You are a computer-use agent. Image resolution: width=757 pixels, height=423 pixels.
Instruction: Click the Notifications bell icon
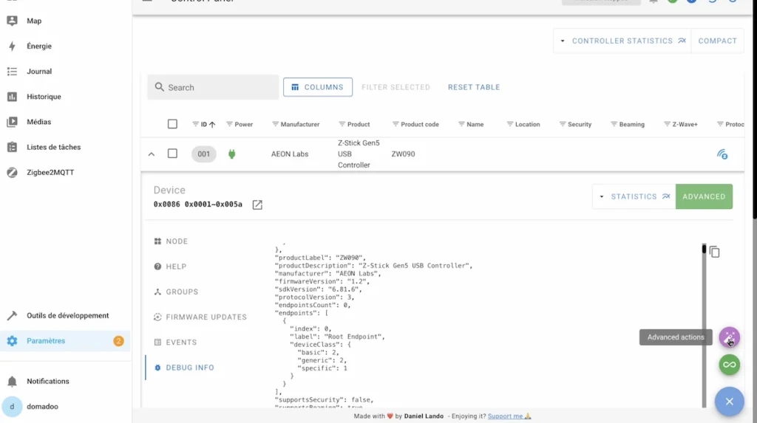click(x=12, y=381)
